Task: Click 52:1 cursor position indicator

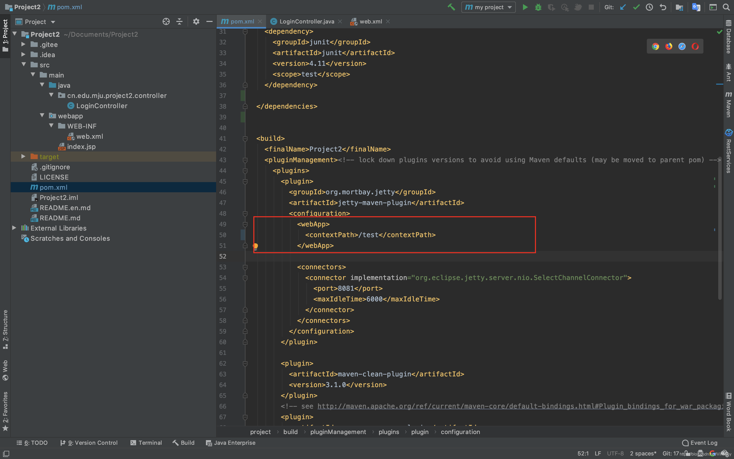Action: pyautogui.click(x=583, y=454)
